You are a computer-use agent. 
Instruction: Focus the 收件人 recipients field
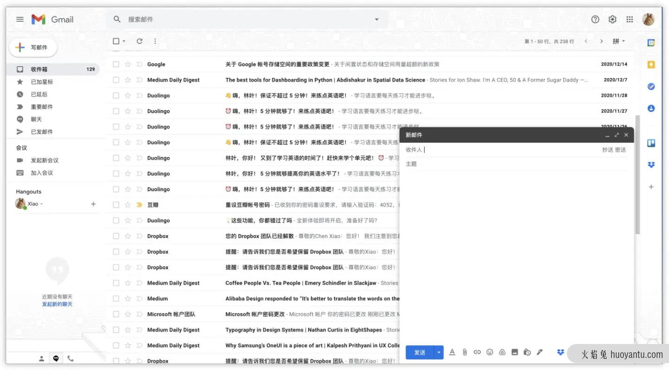(x=511, y=150)
